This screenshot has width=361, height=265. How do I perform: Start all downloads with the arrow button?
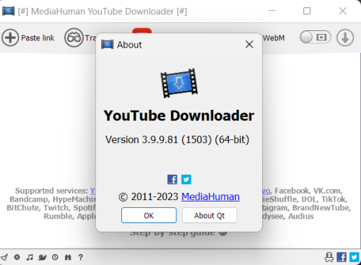coord(345,38)
